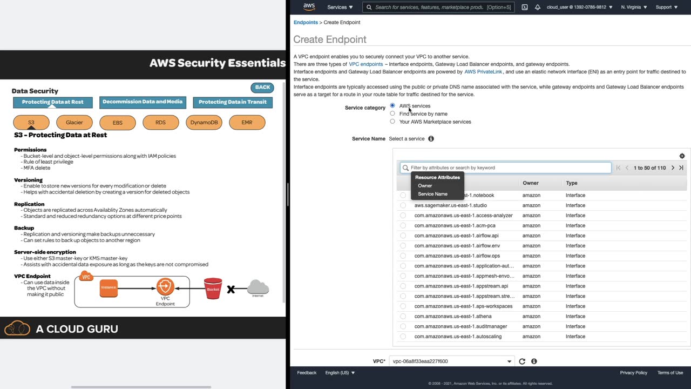Click the divider handle between panes

point(288,194)
